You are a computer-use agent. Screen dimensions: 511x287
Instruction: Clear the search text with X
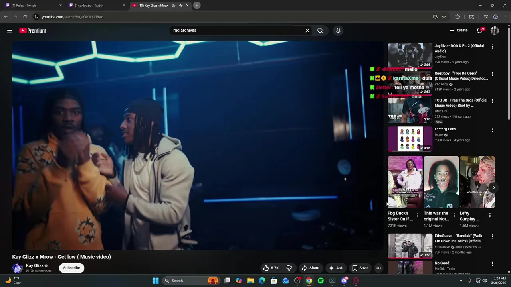(x=307, y=30)
